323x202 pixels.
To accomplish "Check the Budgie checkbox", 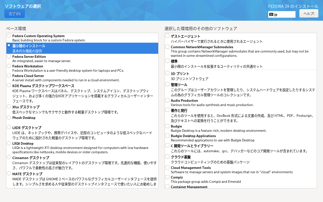I will click(167, 126).
